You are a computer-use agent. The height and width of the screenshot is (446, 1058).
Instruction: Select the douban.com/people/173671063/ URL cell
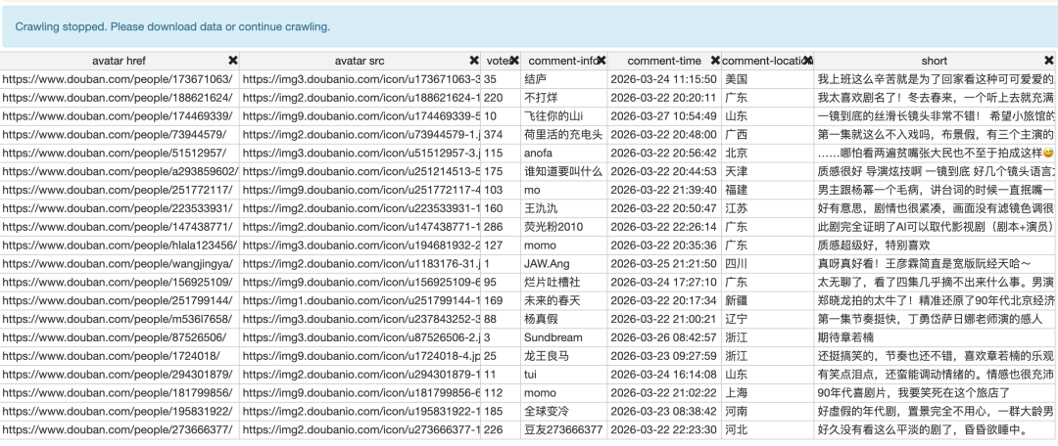[x=118, y=79]
